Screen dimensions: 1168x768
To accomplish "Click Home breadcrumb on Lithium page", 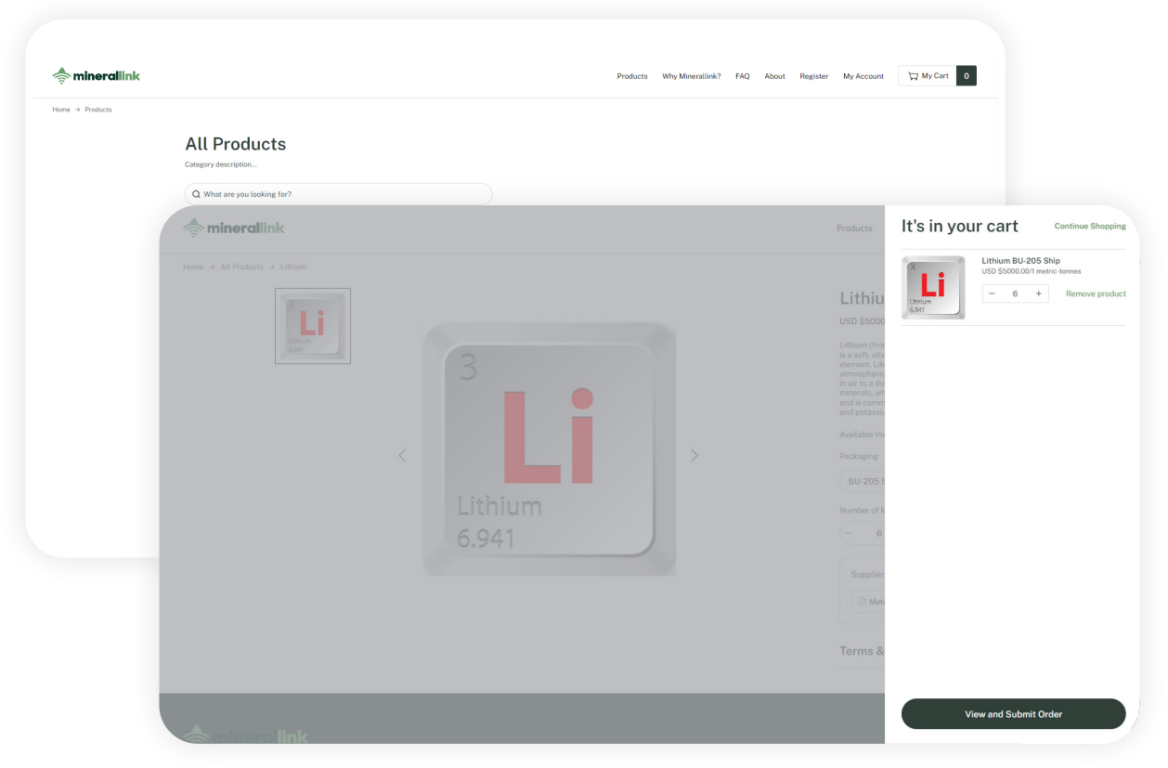I will pos(193,267).
